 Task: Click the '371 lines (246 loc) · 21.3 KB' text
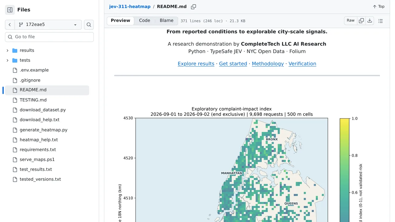213,21
